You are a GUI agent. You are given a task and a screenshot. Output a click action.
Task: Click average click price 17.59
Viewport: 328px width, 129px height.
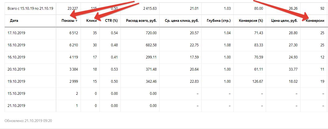click(194, 57)
